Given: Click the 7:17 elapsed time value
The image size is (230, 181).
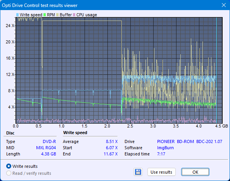Looking at the screenshot, I should pos(161,154).
